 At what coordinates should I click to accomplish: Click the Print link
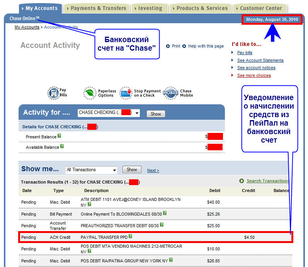tap(176, 46)
